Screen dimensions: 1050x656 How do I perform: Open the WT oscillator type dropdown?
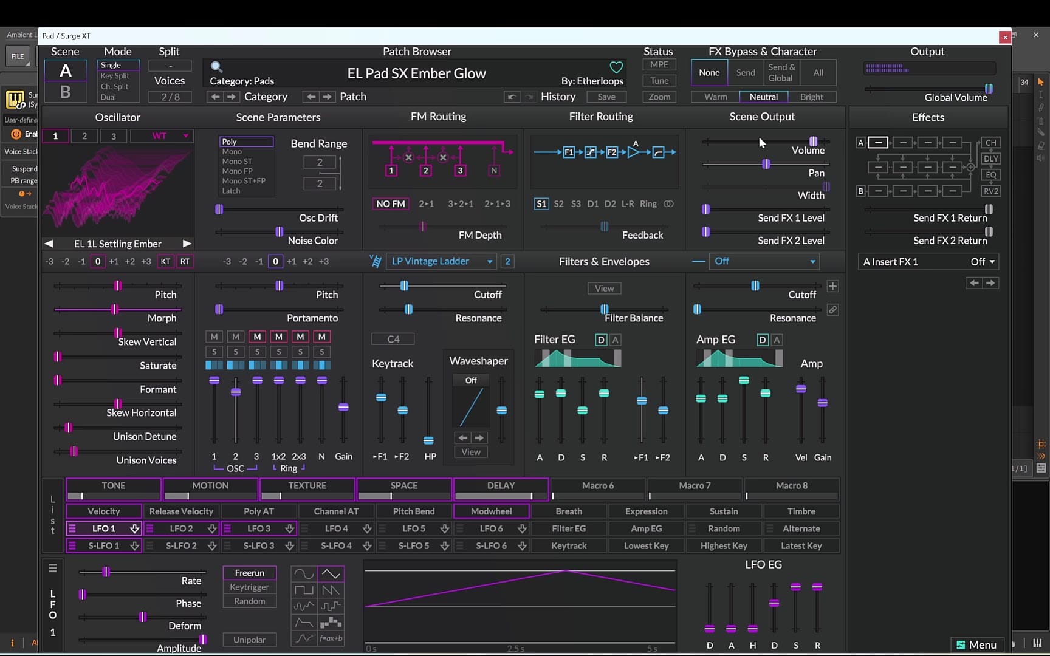click(162, 136)
